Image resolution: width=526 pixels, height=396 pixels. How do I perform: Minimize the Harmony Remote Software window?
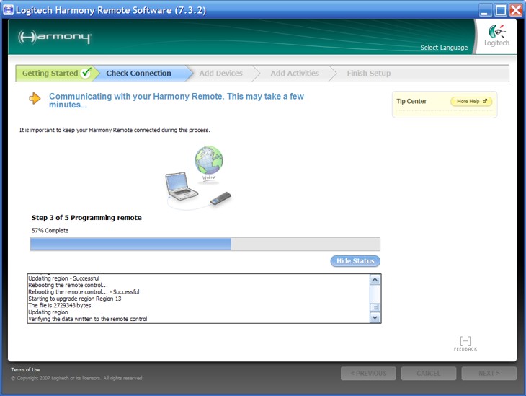pos(484,10)
